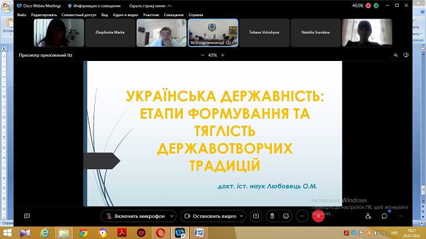
Task: Select the last backlit person video tile
Action: [x=367, y=32]
